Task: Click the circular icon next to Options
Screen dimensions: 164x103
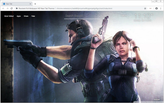Action: point(130,15)
